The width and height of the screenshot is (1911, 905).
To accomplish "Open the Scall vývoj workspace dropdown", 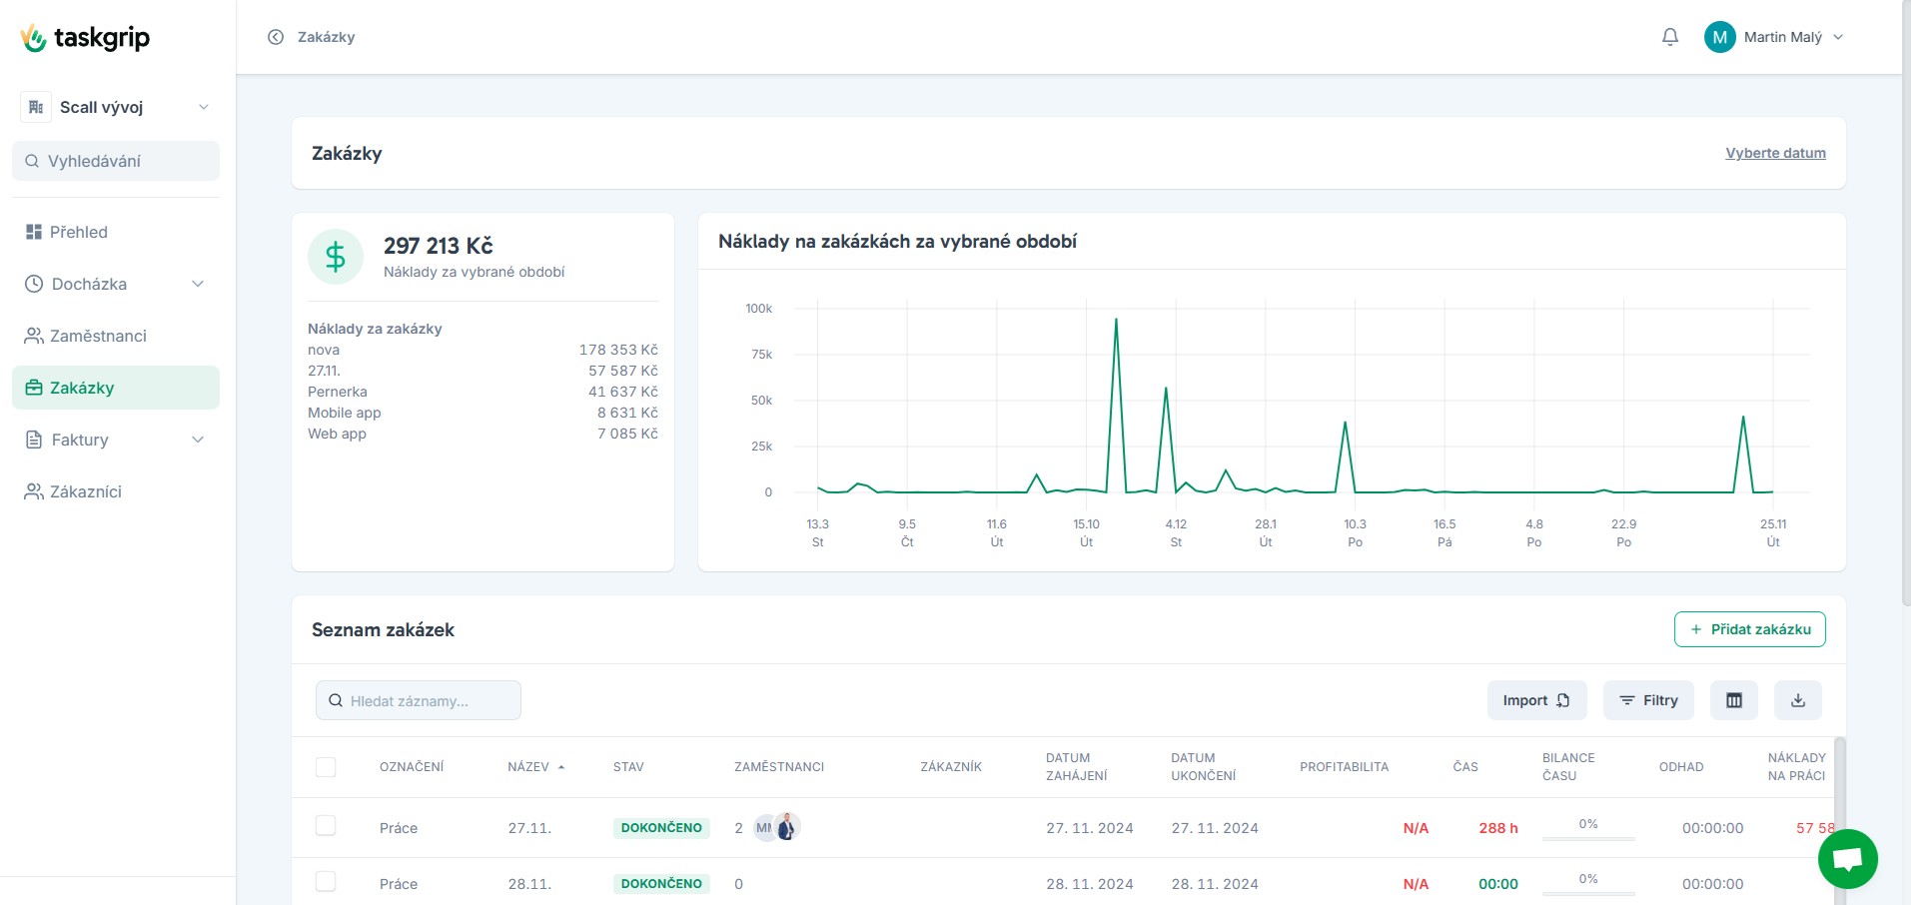I will click(116, 107).
